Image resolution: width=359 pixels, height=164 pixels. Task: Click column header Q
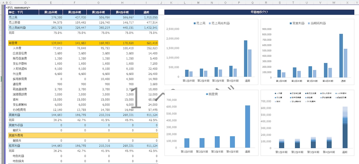pos(252,3)
